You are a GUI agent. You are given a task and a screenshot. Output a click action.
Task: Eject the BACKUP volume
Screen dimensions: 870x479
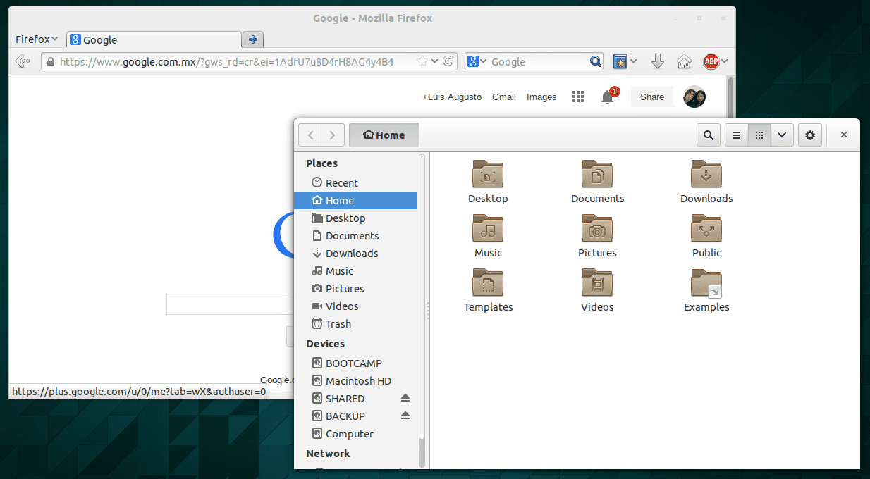[405, 416]
